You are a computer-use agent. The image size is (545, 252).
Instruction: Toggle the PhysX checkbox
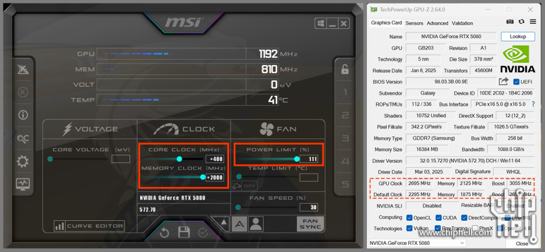point(475,229)
